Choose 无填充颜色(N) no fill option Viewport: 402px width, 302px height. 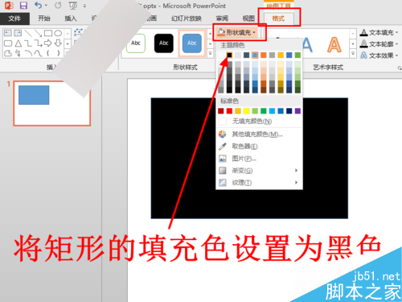click(259, 122)
